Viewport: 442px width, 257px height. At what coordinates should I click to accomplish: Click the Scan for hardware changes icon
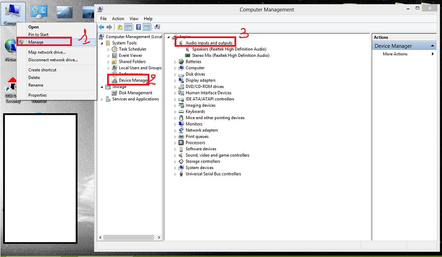tap(157, 27)
